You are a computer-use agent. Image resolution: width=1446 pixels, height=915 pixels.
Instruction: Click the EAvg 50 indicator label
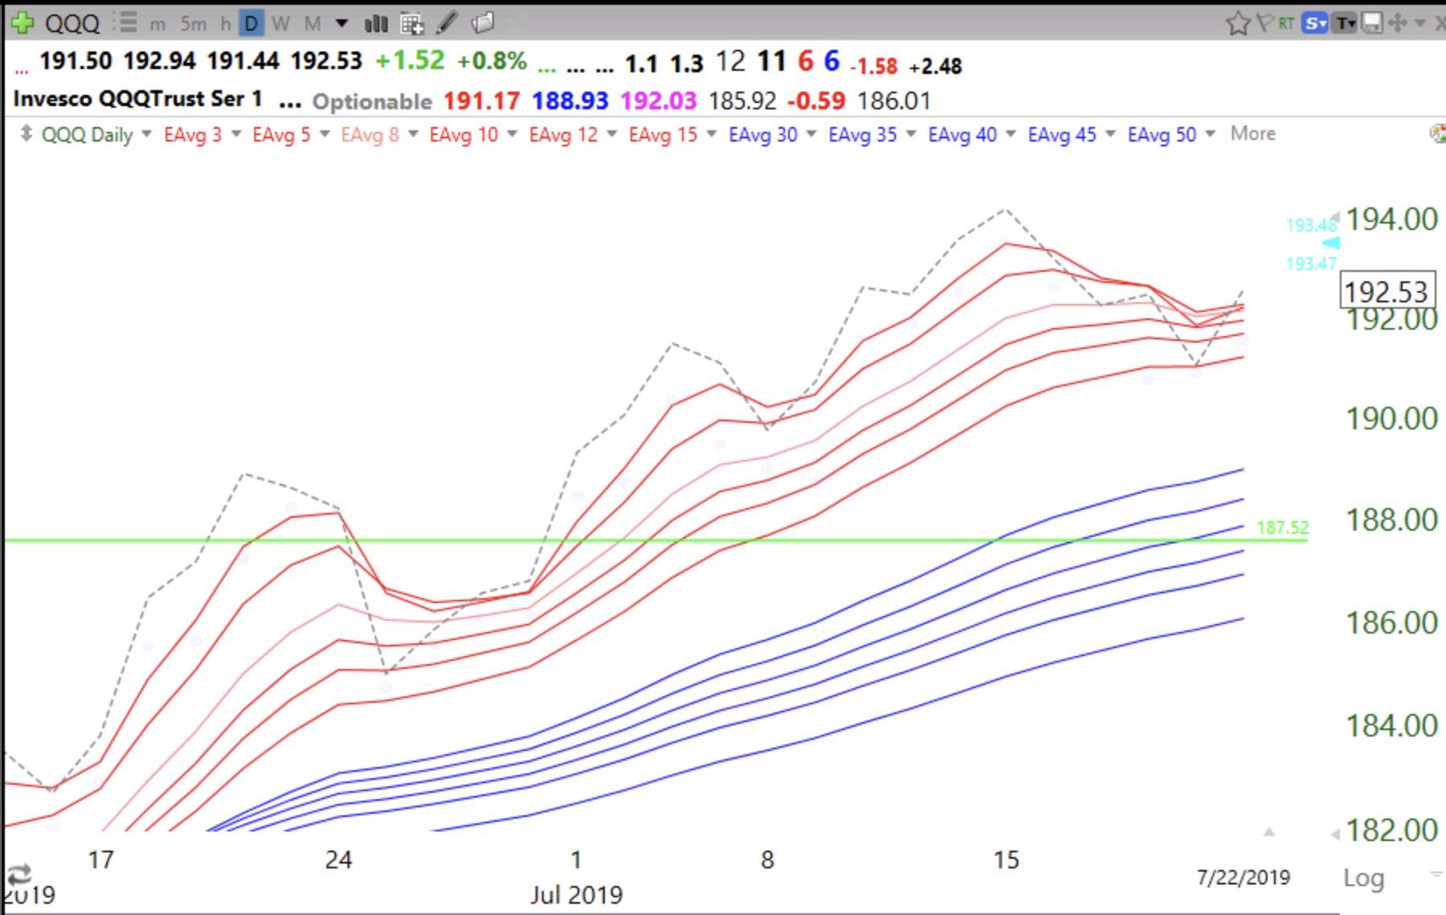click(x=1161, y=134)
